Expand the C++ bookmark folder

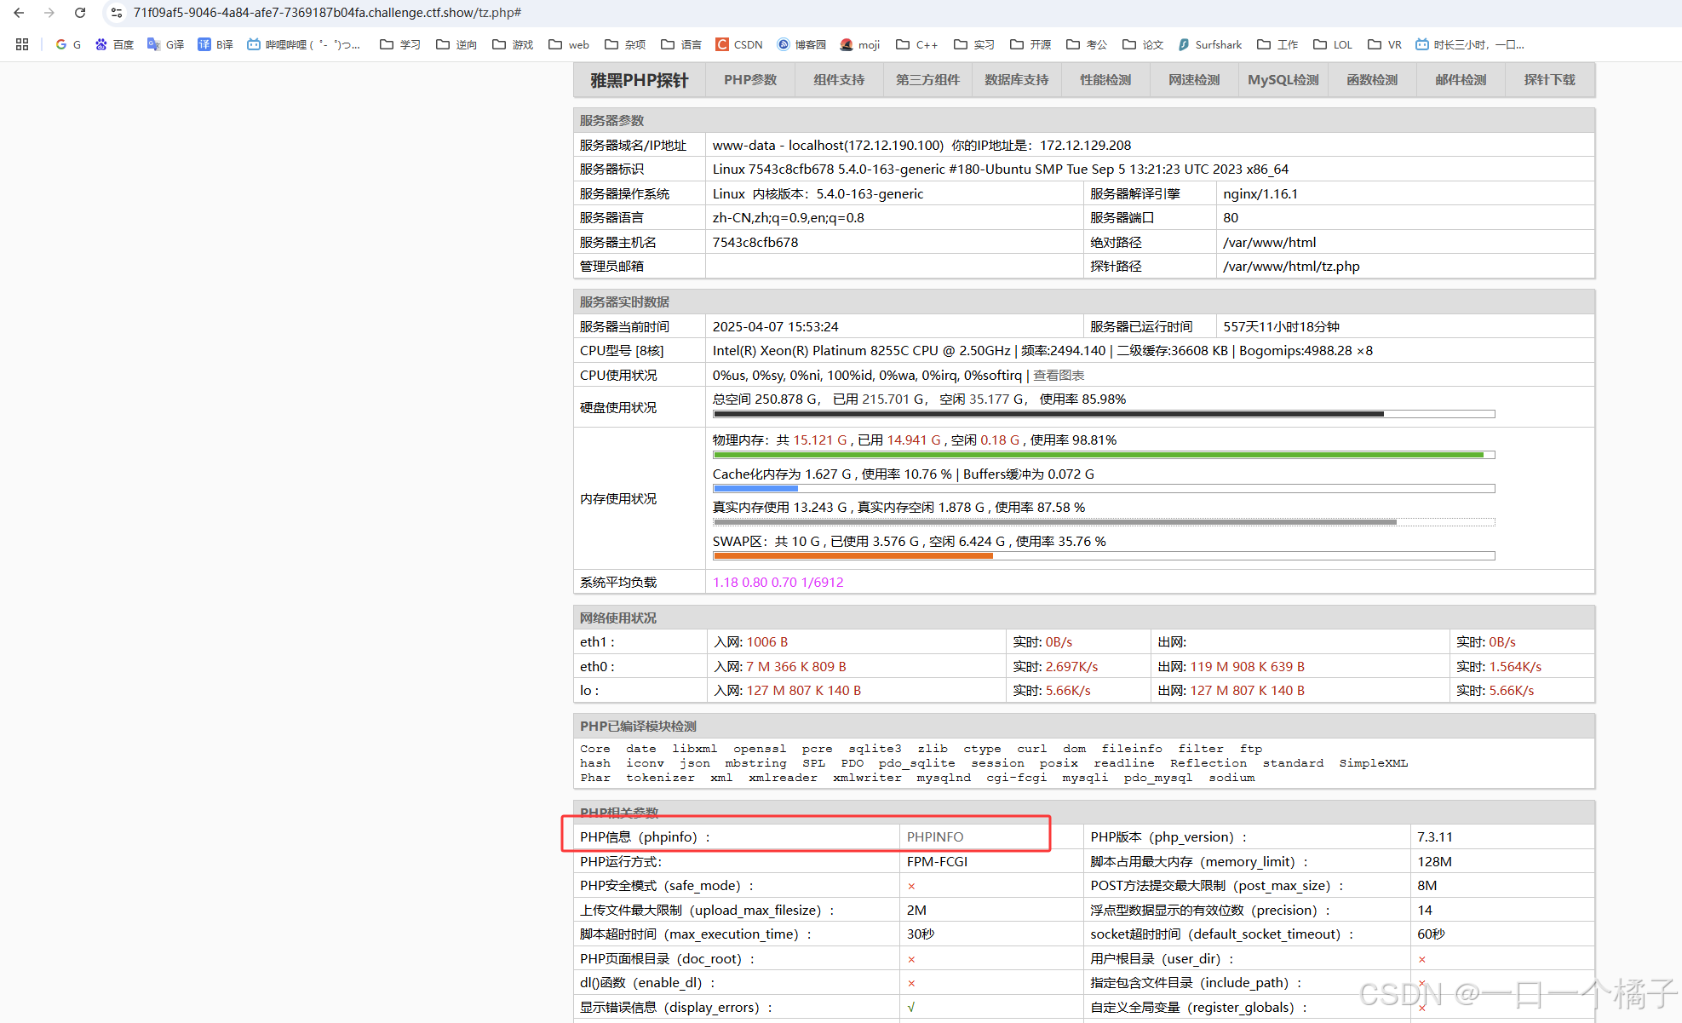point(916,44)
